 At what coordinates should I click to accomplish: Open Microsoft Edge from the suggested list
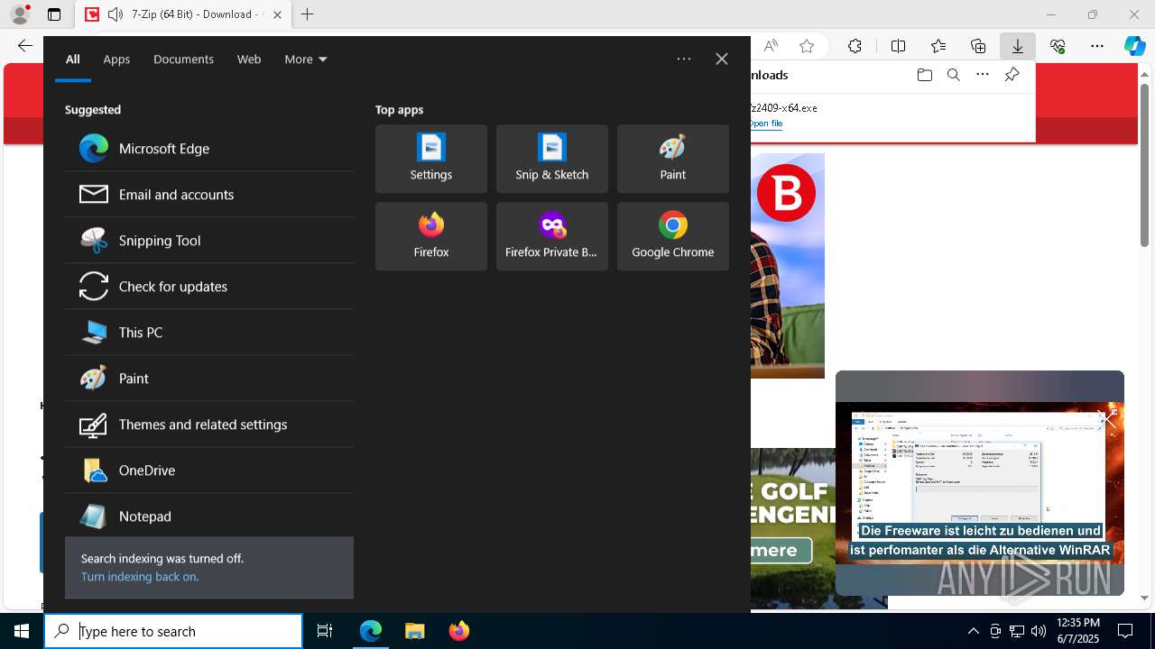pos(209,149)
